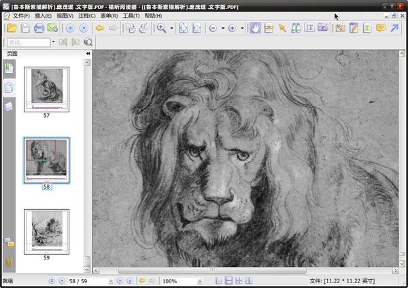
Task: Open the page number 58 / 59 dropdown
Action: 111,281
